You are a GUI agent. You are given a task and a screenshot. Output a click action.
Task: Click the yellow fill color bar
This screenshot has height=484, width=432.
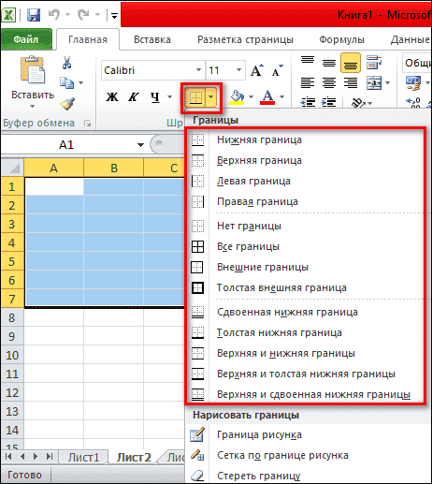click(x=237, y=103)
